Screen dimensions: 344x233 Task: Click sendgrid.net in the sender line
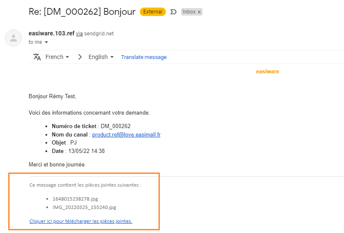tap(99, 34)
